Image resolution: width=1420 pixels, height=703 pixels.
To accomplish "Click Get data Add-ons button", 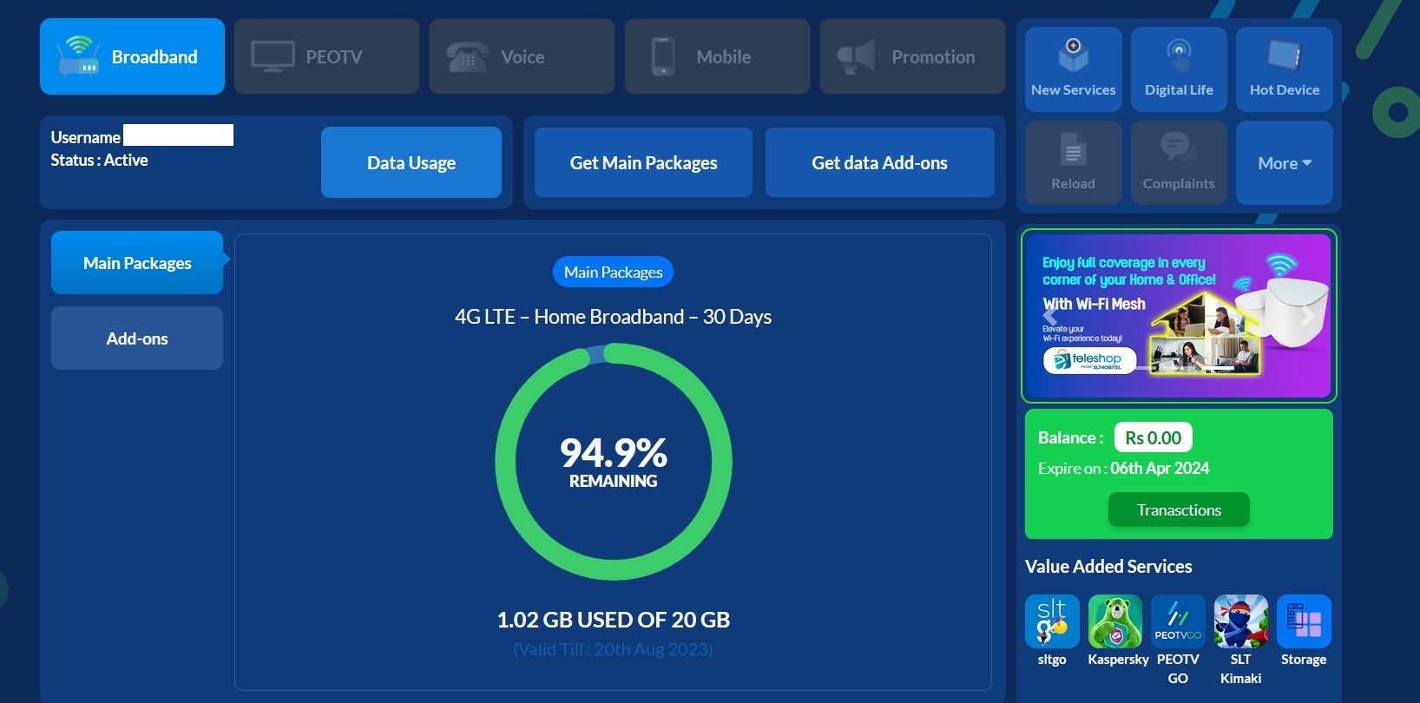I will tap(880, 162).
